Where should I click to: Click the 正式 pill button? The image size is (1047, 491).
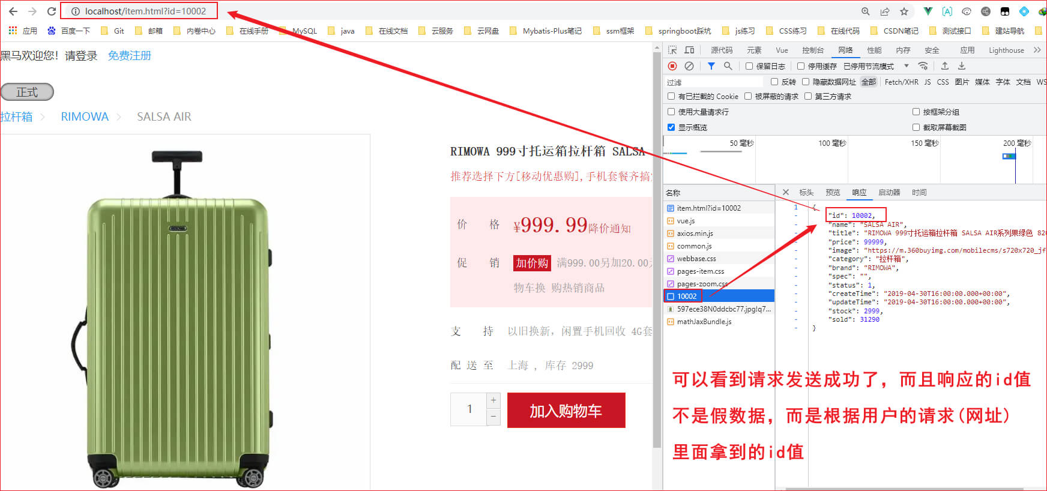(27, 92)
